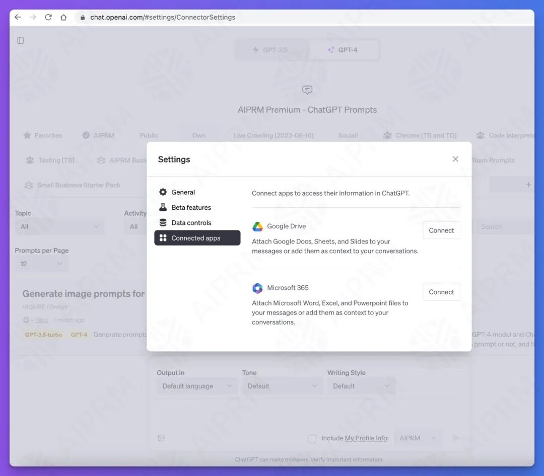Click the Microsoft 365 logo icon
Image resolution: width=544 pixels, height=476 pixels.
pyautogui.click(x=257, y=288)
